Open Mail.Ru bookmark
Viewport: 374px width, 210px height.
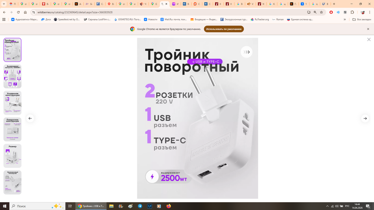174,19
